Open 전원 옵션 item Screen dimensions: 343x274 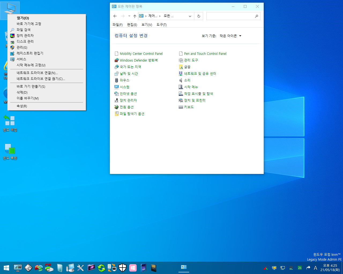pos(124,107)
